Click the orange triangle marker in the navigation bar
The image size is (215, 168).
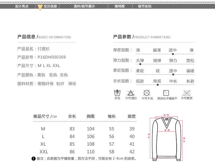pos(40,8)
